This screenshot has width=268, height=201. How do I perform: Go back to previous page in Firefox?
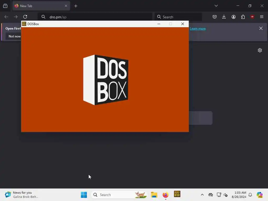[x=6, y=17]
